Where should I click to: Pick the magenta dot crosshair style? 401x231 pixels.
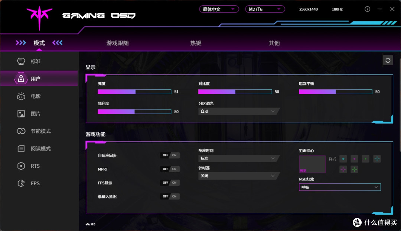point(354,159)
